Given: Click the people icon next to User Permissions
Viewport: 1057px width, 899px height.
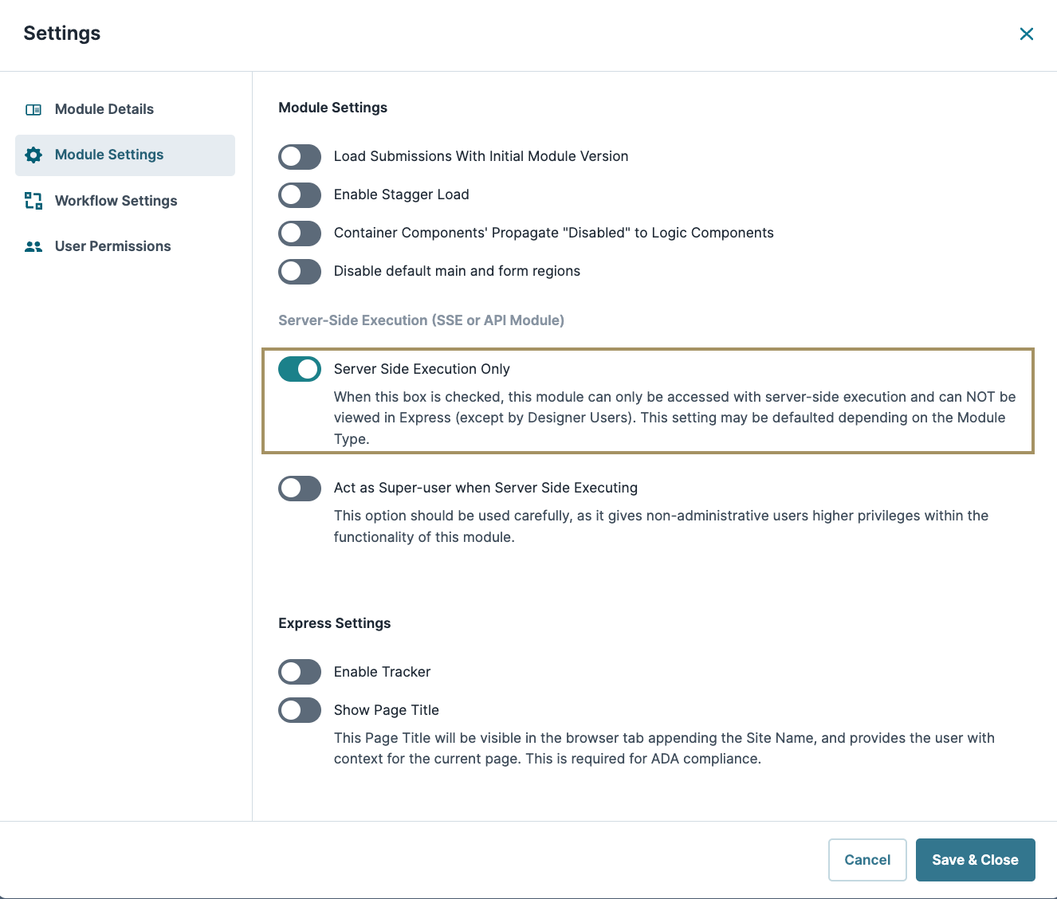Looking at the screenshot, I should 33,246.
